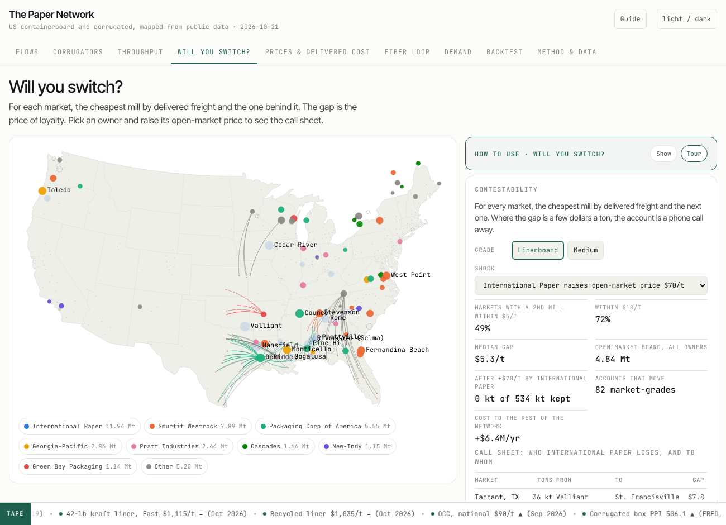This screenshot has width=726, height=525.
Task: Select the Will You Switch? tab
Action: (x=214, y=52)
